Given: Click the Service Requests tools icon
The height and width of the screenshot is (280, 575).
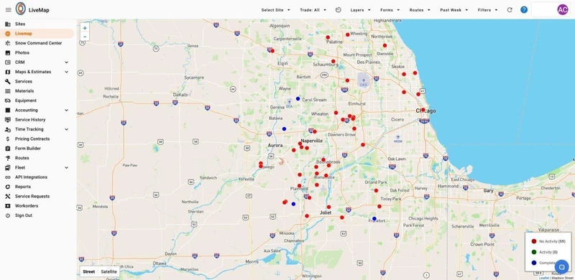Looking at the screenshot, I should click(8, 196).
